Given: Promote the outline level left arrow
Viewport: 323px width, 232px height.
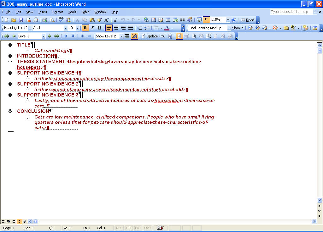Looking at the screenshot, I should [14, 36].
